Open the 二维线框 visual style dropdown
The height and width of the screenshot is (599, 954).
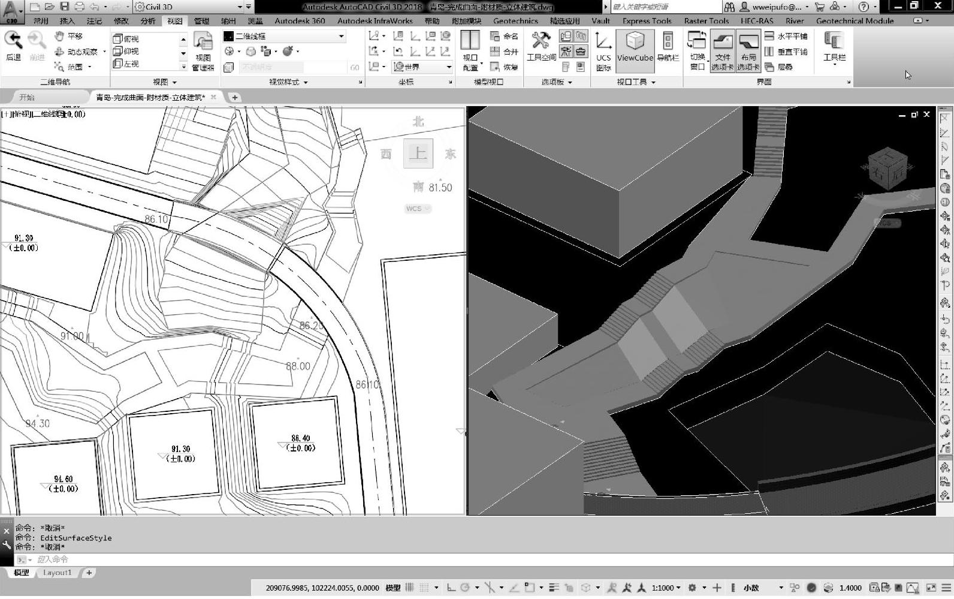341,36
